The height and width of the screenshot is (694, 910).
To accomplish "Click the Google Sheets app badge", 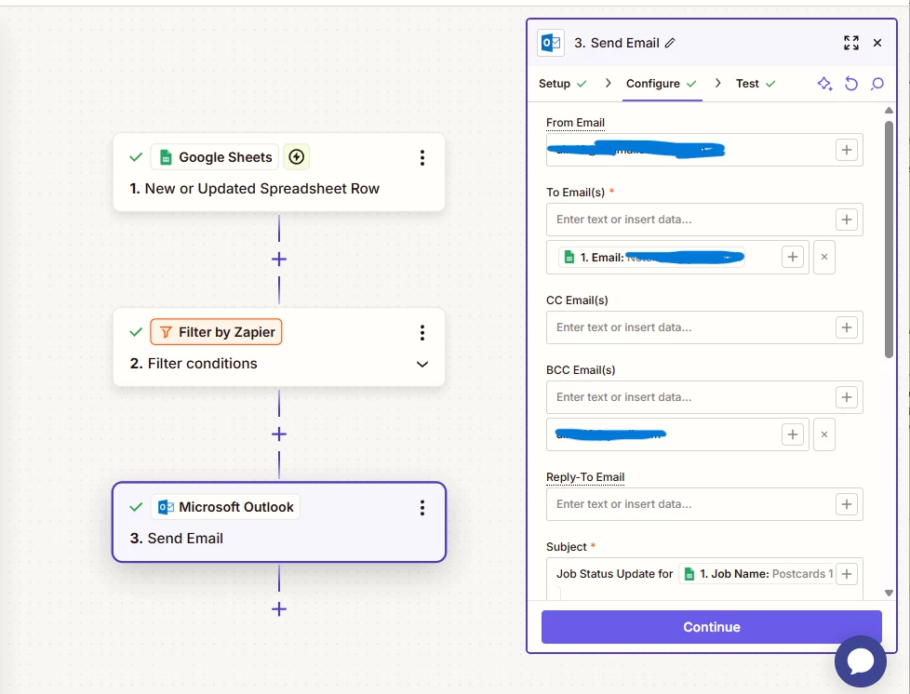I will (x=215, y=156).
